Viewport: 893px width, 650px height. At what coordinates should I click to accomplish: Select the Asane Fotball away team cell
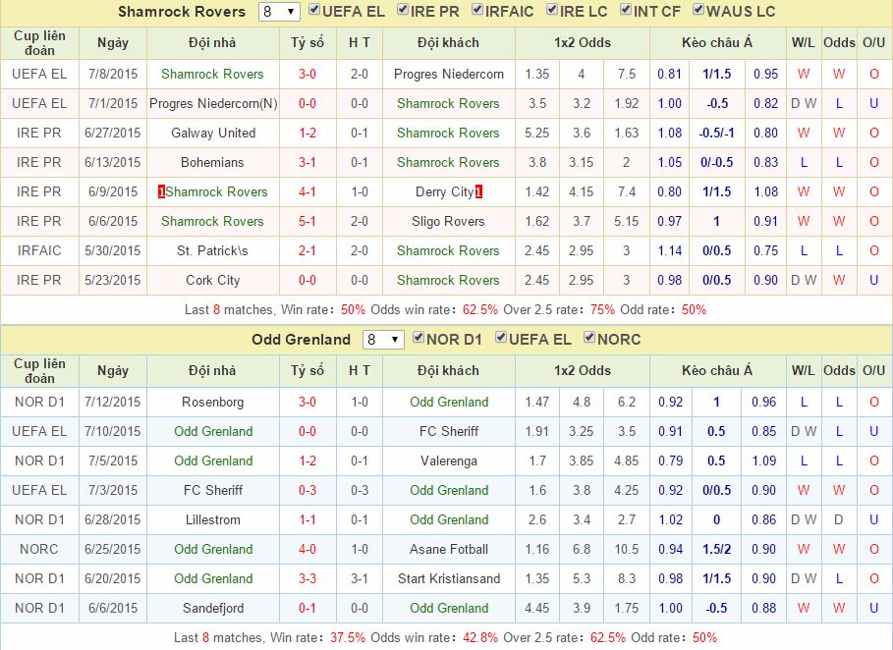coord(449,550)
